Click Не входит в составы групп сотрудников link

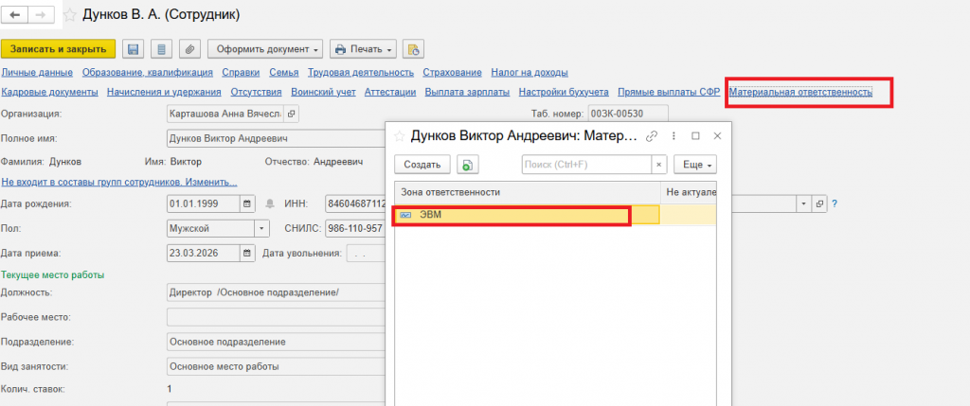click(x=119, y=183)
